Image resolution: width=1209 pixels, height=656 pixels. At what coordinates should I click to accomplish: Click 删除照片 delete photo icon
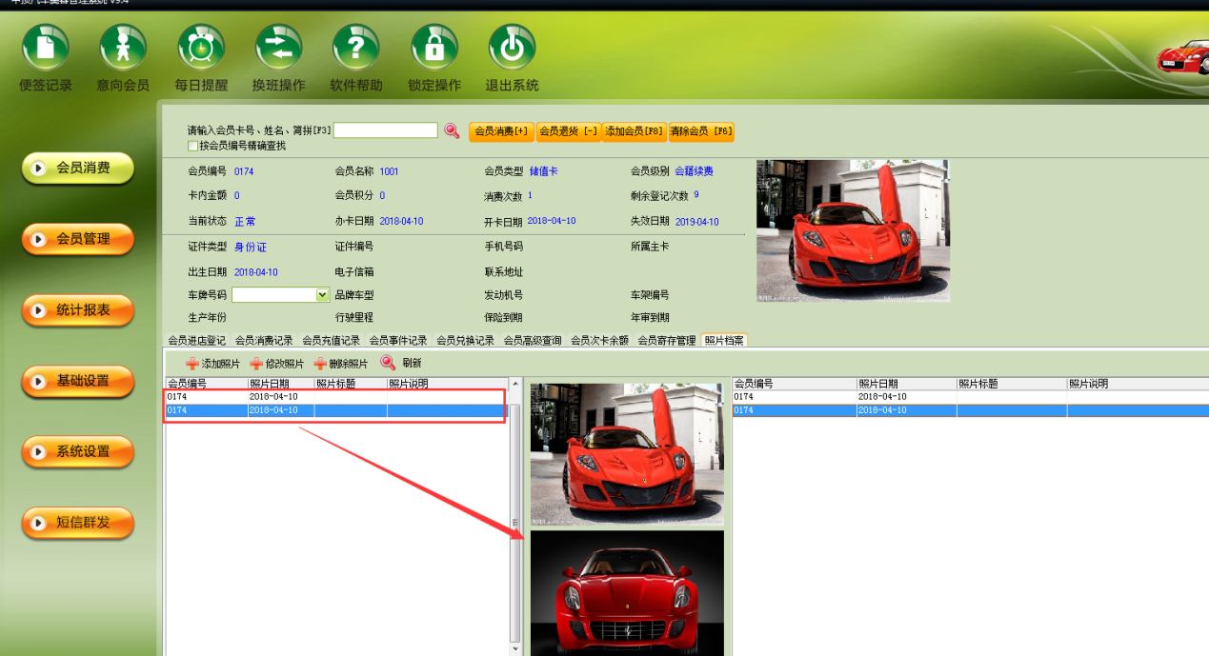point(320,364)
